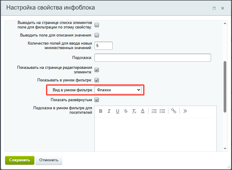Click the vertical scrollbar thumb
This screenshot has height=170, width=232.
pos(225,87)
